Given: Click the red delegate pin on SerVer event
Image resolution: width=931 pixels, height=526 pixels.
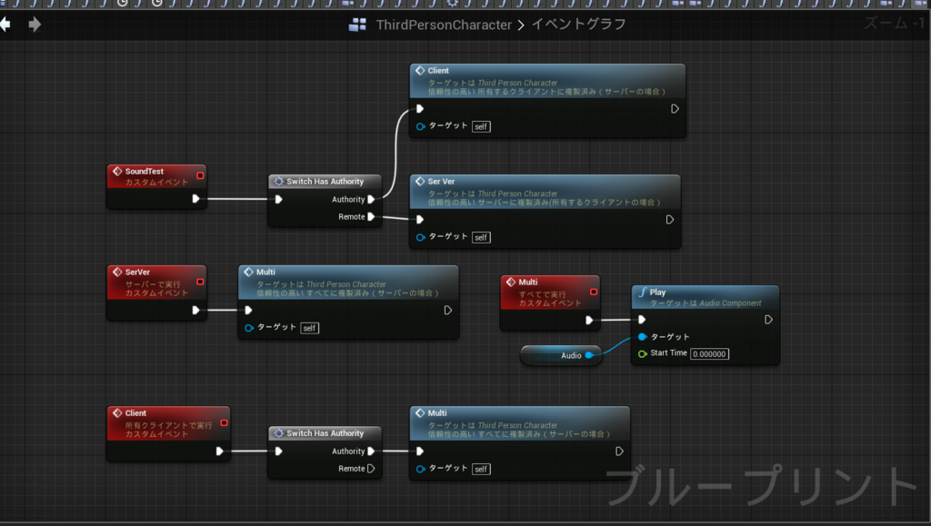Looking at the screenshot, I should tap(200, 282).
